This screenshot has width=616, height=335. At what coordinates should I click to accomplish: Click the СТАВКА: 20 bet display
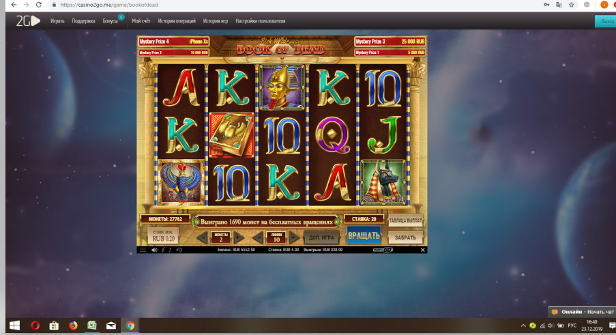[x=364, y=219]
